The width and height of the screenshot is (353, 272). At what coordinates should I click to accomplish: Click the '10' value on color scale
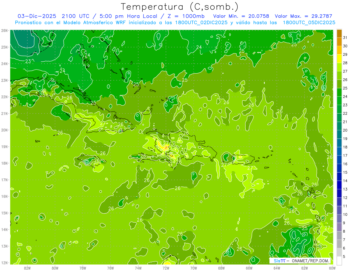coord(345,214)
